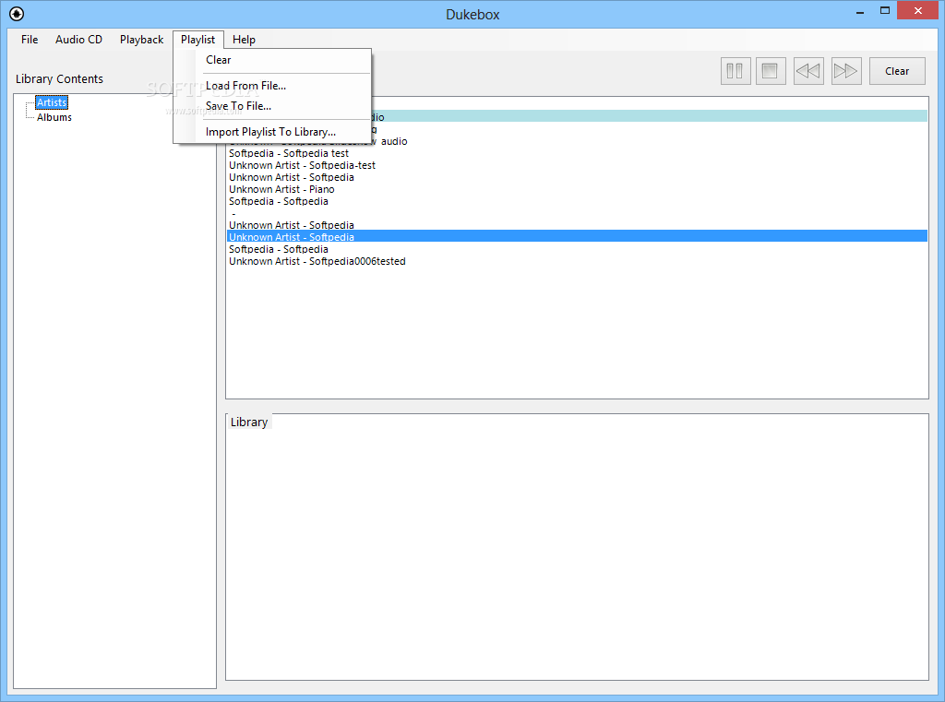The height and width of the screenshot is (702, 945).
Task: Select the Artists tree node
Action: (52, 102)
